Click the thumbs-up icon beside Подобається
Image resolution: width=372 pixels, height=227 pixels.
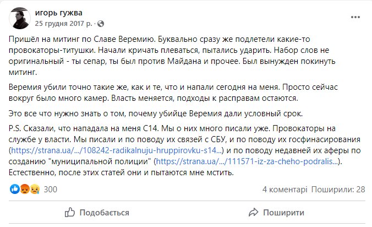pyautogui.click(x=70, y=213)
